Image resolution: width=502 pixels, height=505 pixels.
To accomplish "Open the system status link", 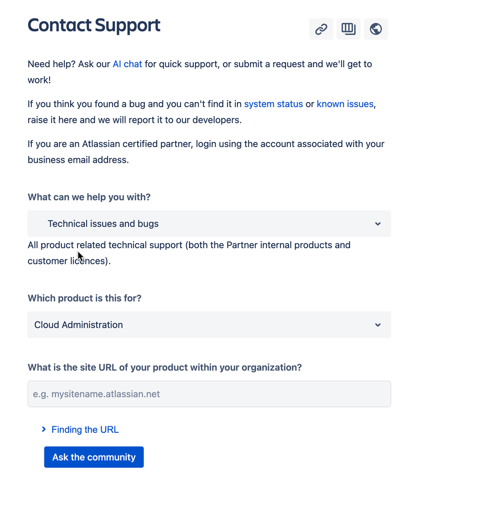I will click(x=273, y=104).
